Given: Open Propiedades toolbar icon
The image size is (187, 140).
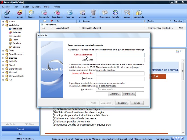Looking at the screenshot, I should coord(139,13).
